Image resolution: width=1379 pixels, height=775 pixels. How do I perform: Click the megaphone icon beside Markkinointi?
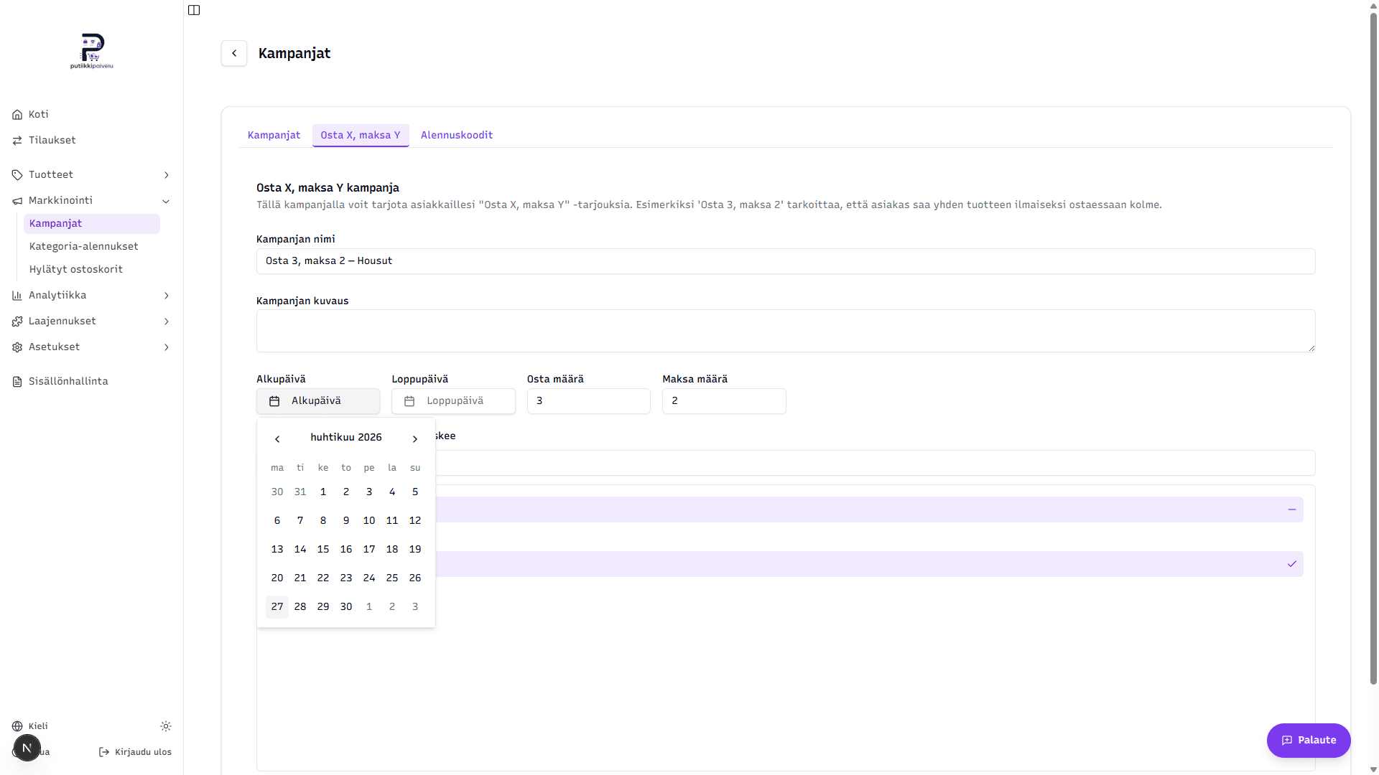click(x=17, y=201)
